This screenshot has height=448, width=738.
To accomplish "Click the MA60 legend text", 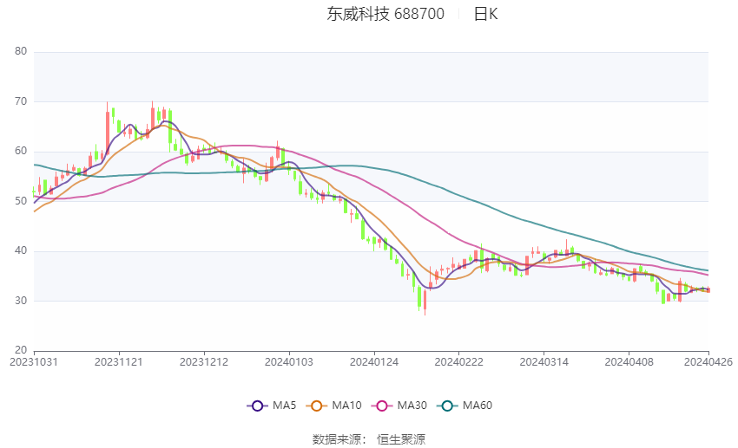I will (478, 406).
